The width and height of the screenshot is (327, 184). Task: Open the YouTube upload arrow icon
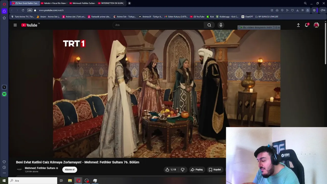coord(298,25)
